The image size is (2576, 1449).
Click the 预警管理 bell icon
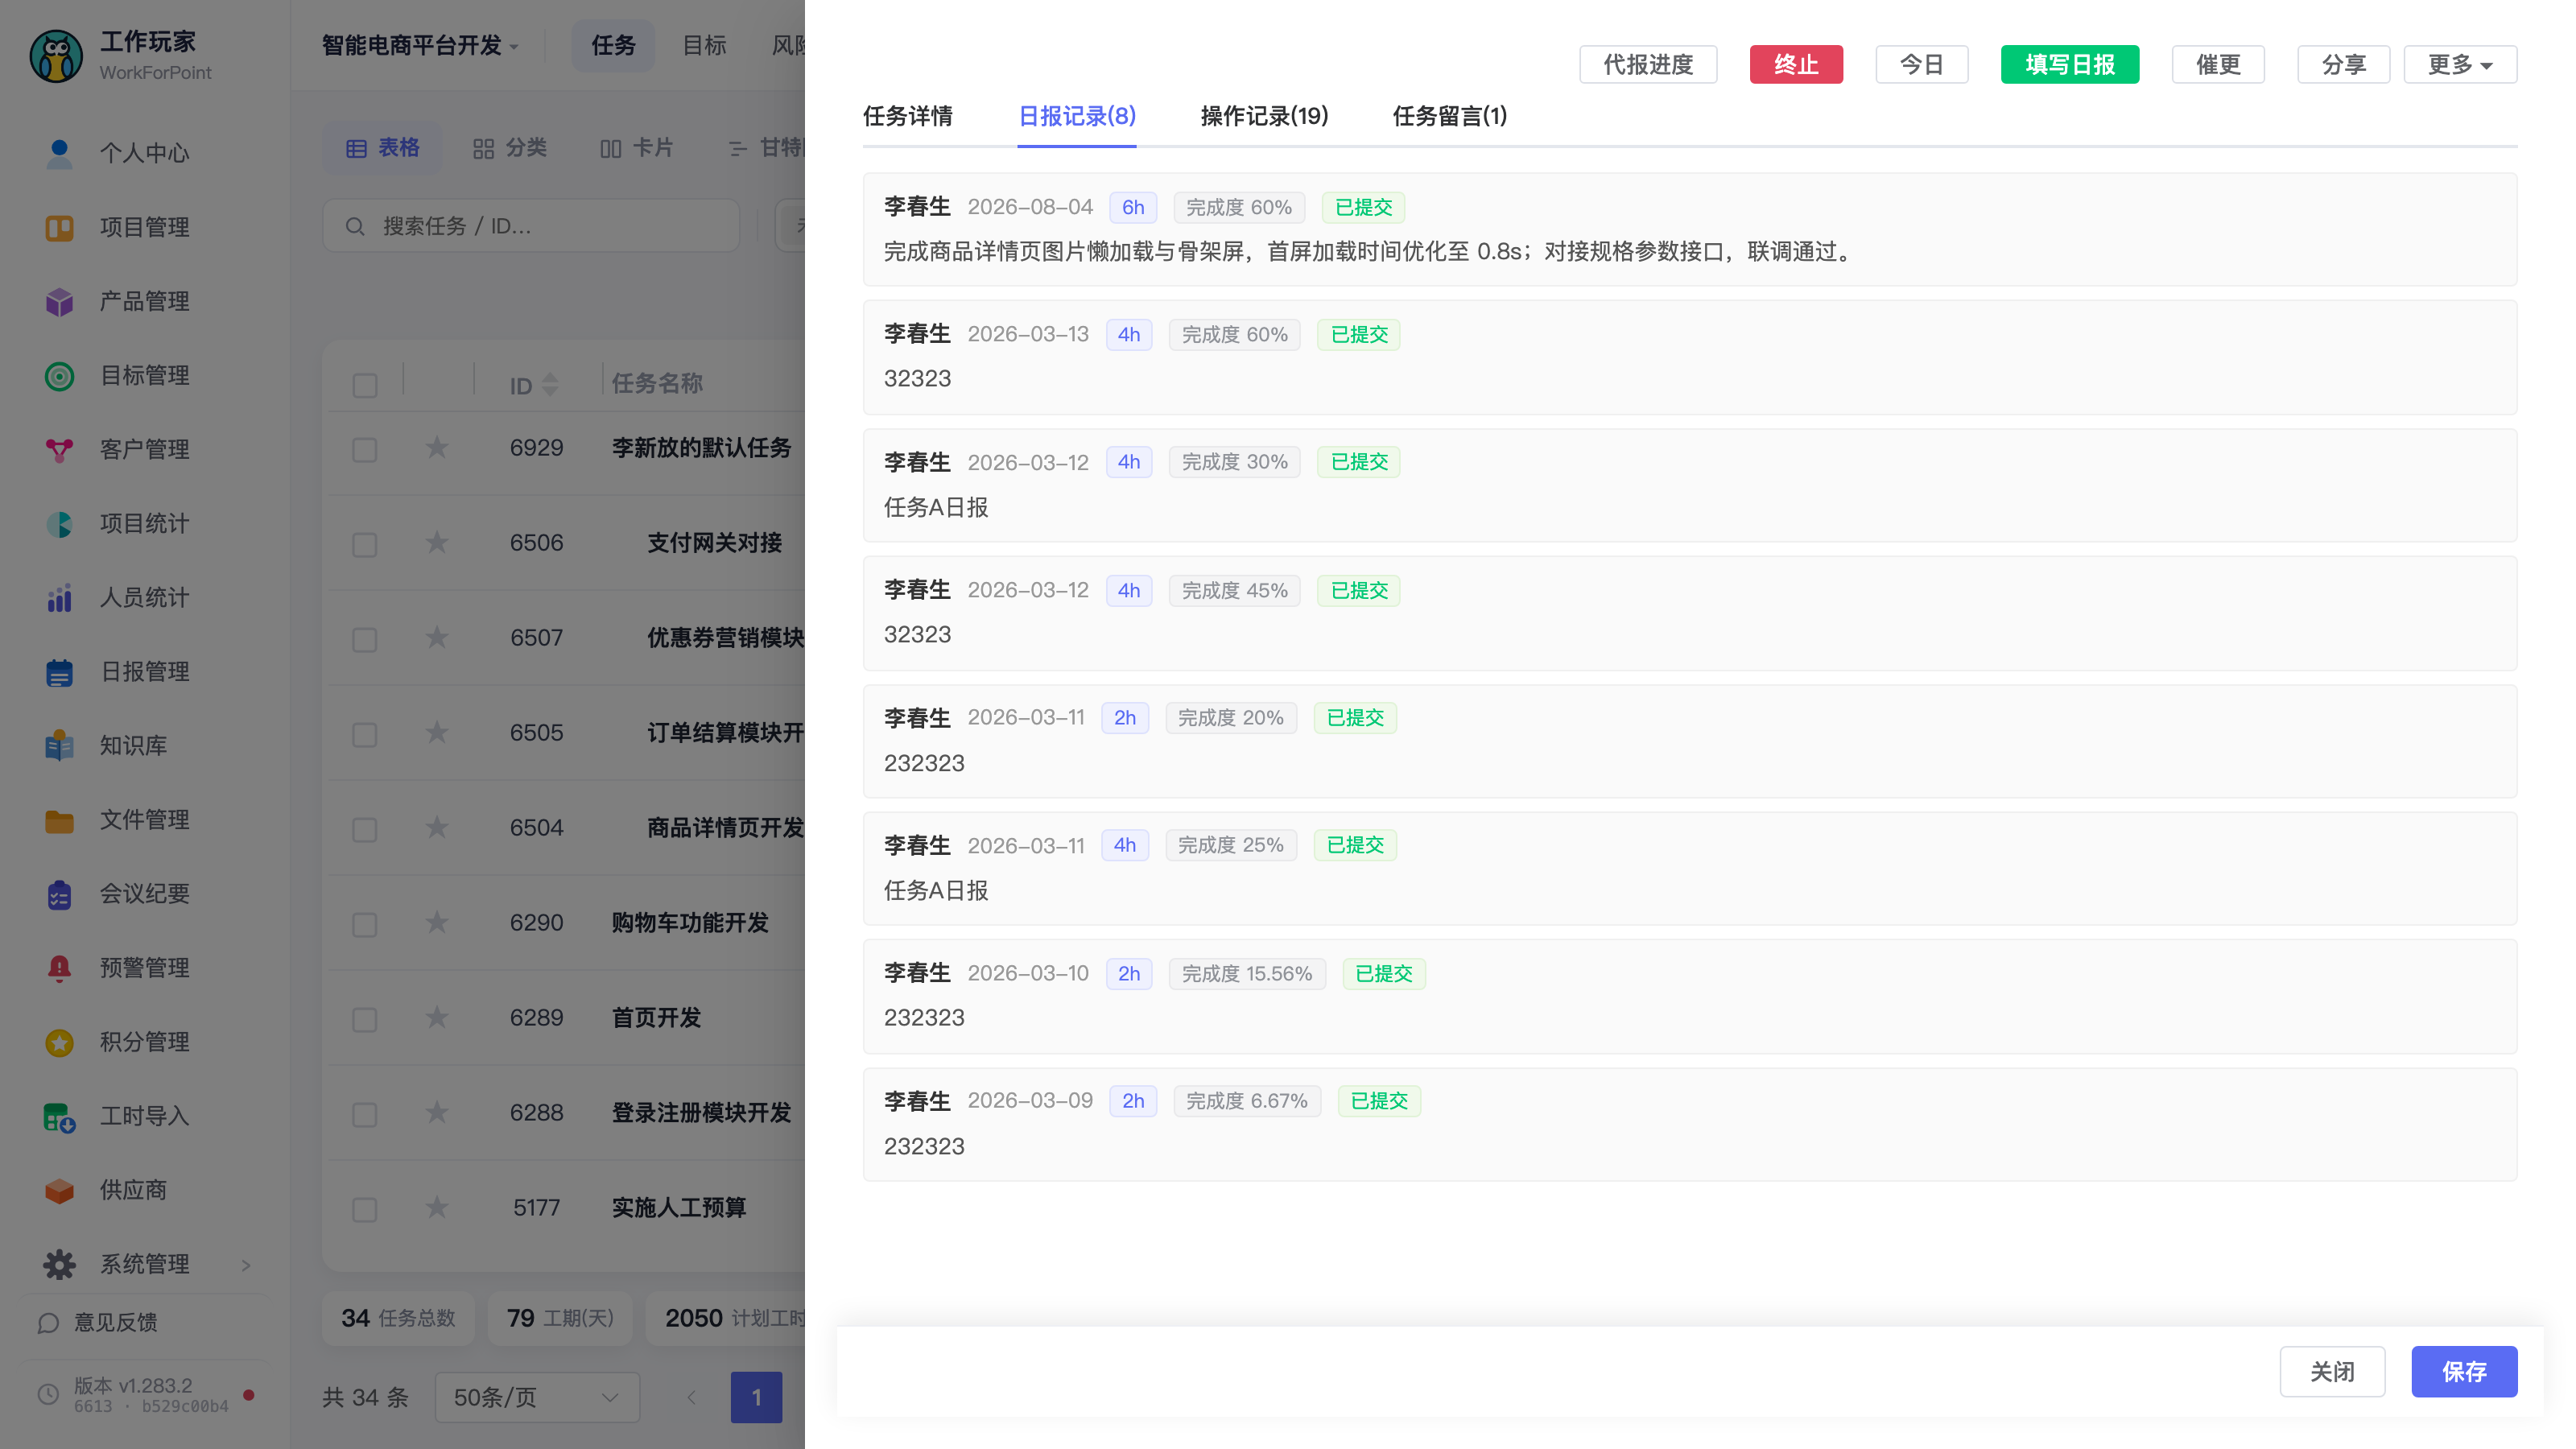pyautogui.click(x=59, y=967)
